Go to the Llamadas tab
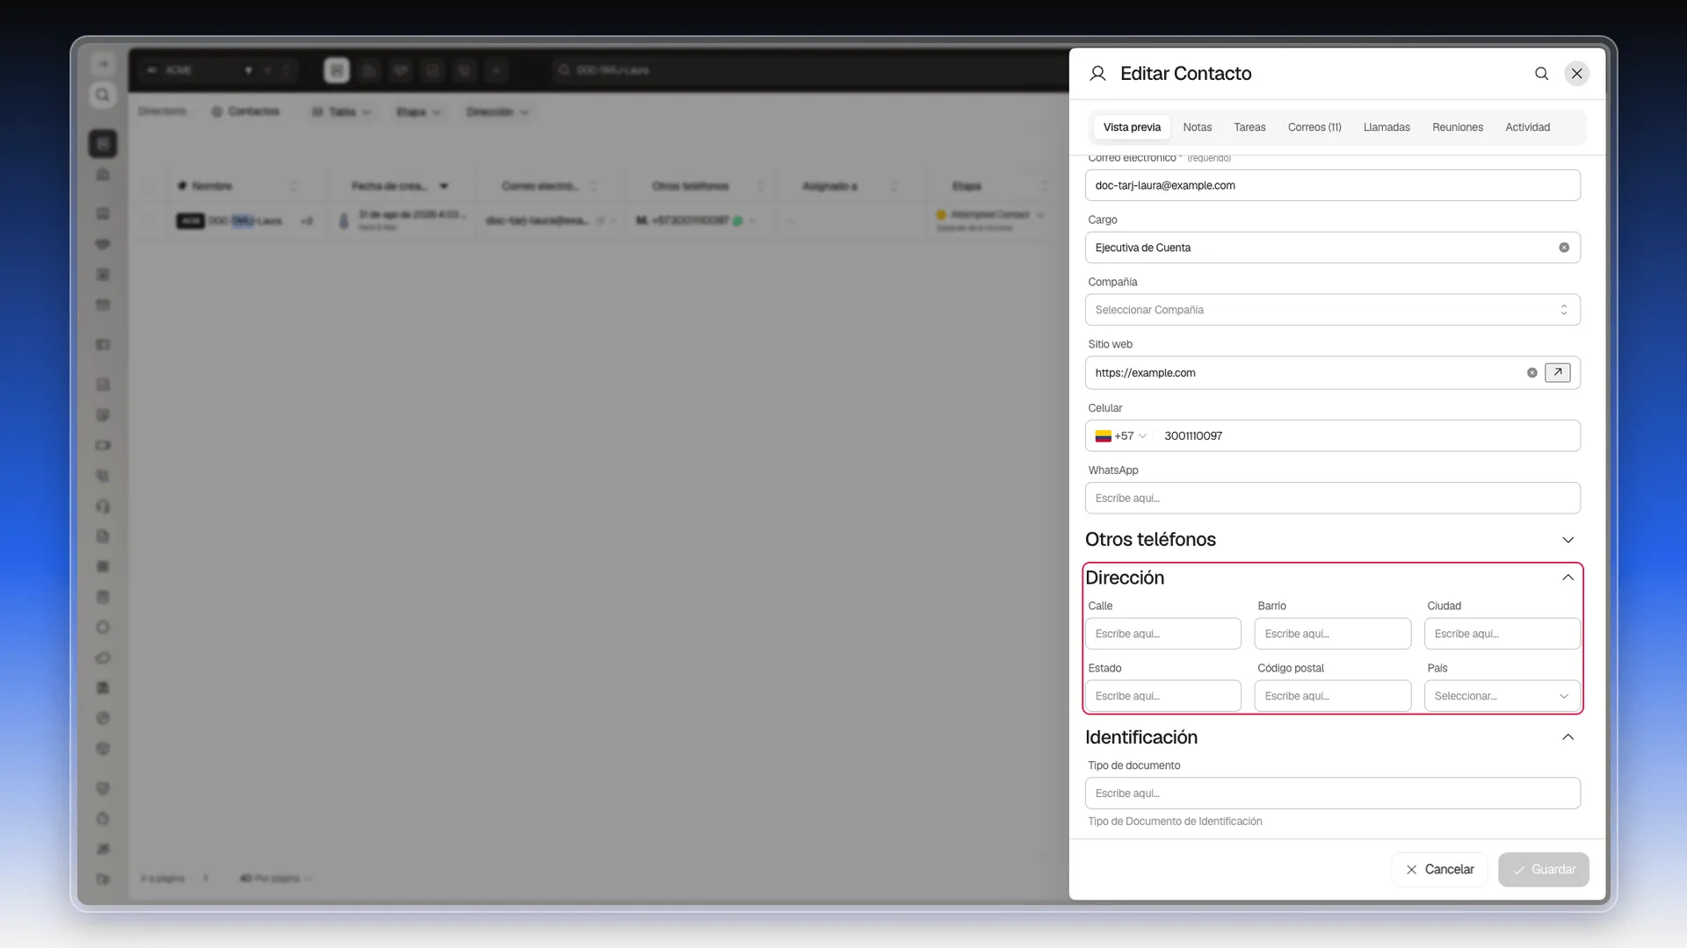1687x948 pixels. coord(1387,127)
